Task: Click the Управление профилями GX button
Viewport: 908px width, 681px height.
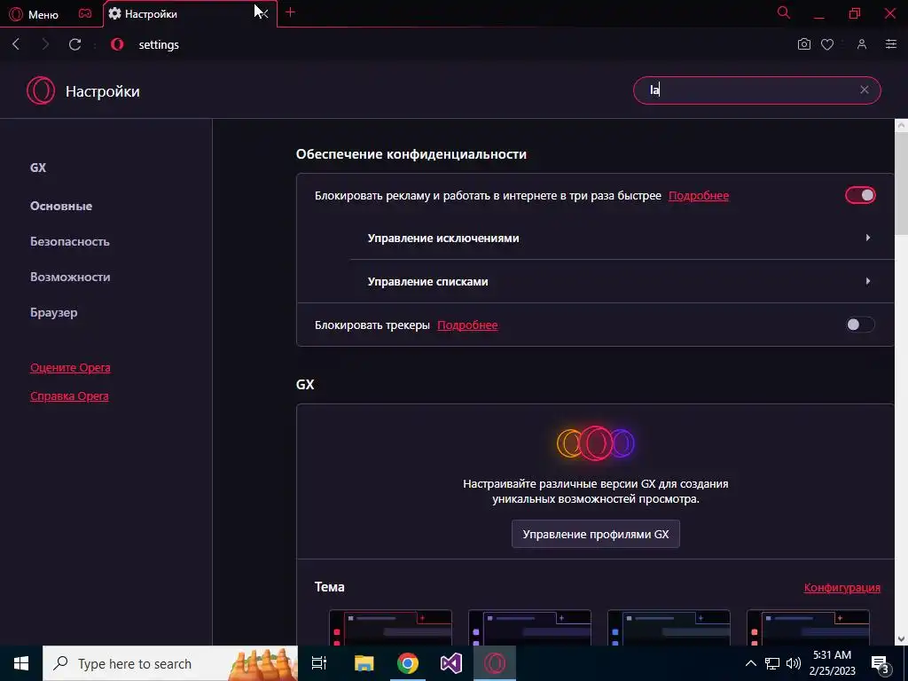Action: [x=595, y=534]
